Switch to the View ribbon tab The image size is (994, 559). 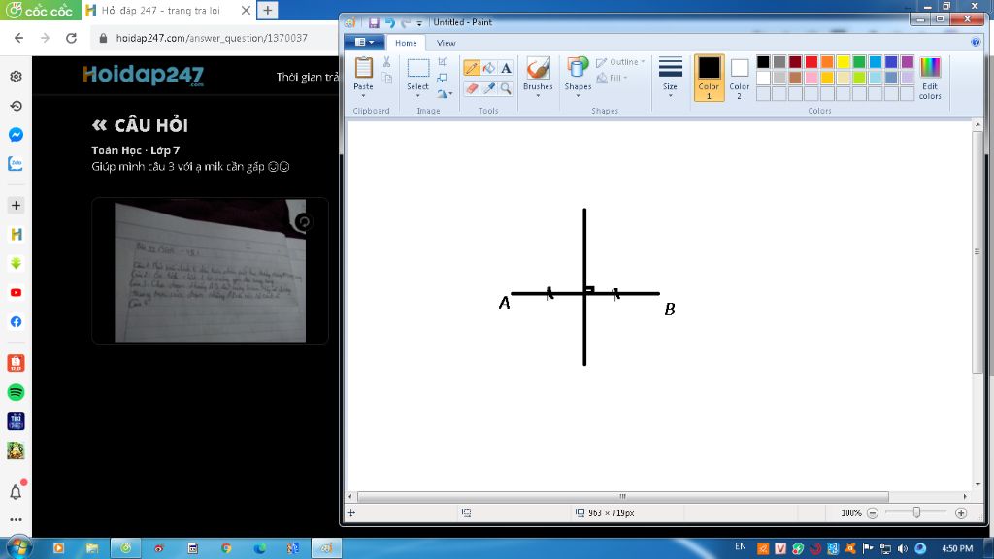click(446, 43)
